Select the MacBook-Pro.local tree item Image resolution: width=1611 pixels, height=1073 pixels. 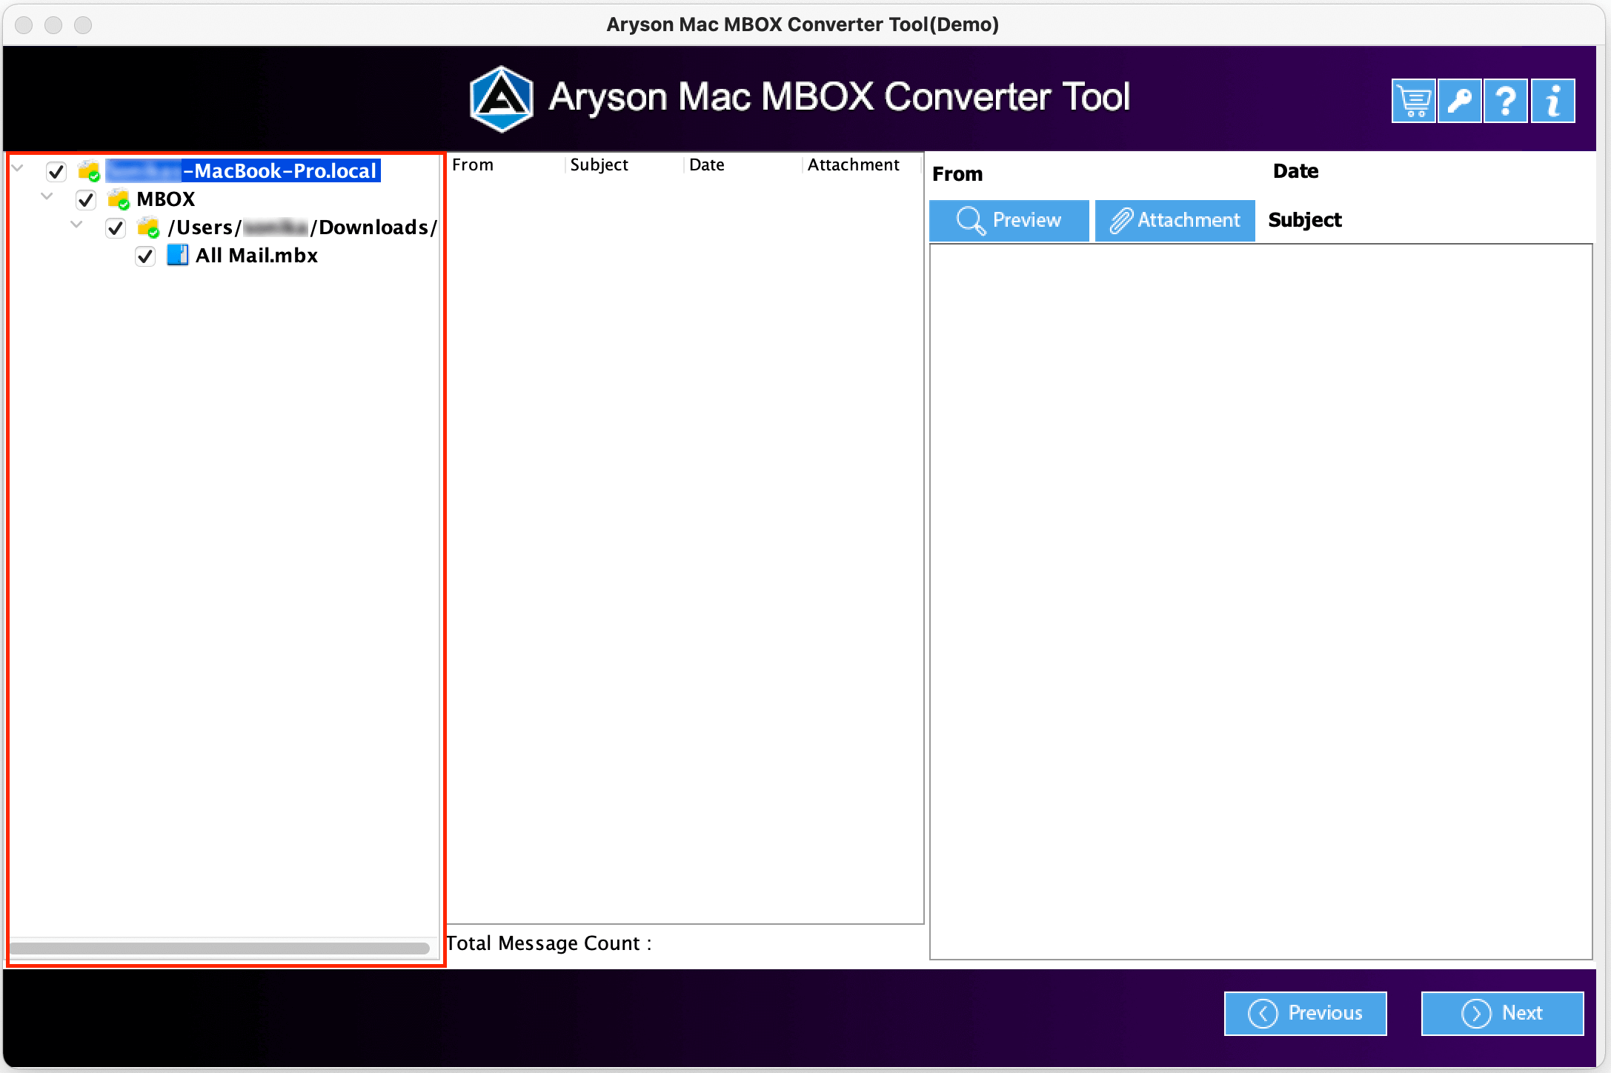click(243, 171)
